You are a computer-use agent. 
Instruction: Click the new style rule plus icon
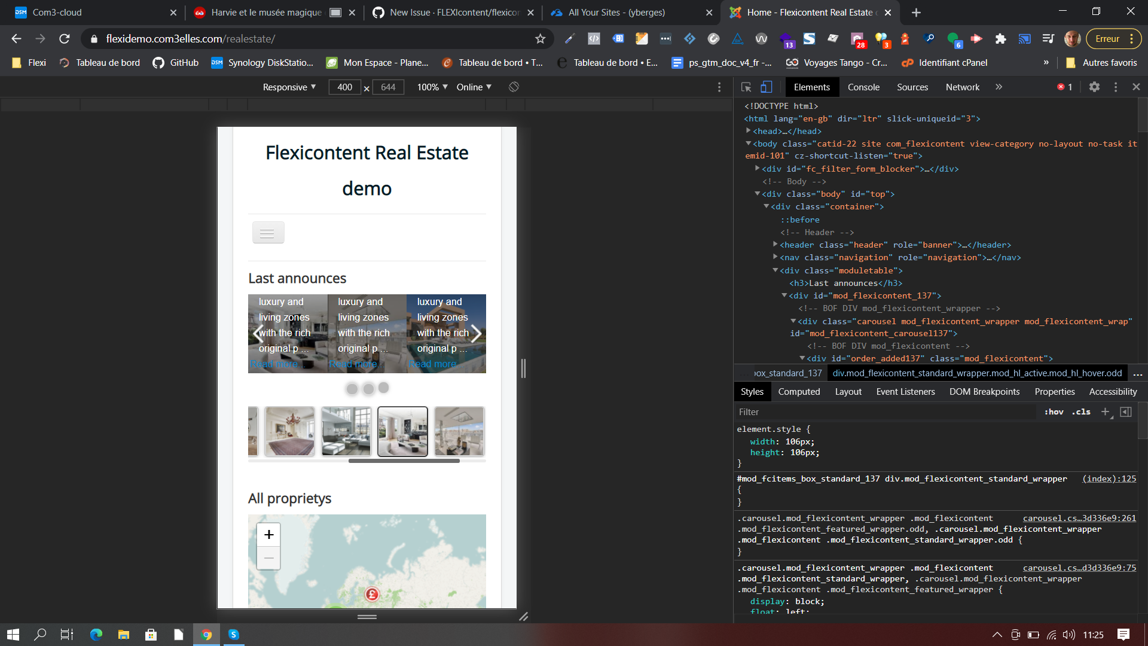[x=1106, y=412]
